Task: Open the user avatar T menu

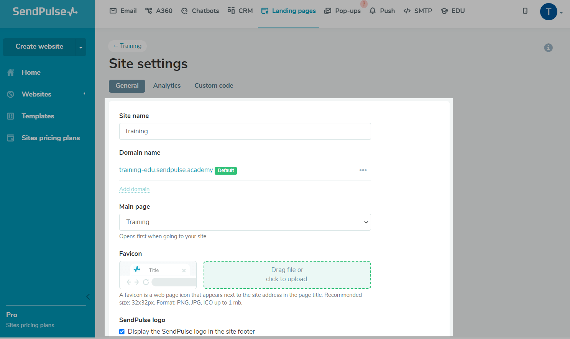Action: [549, 12]
